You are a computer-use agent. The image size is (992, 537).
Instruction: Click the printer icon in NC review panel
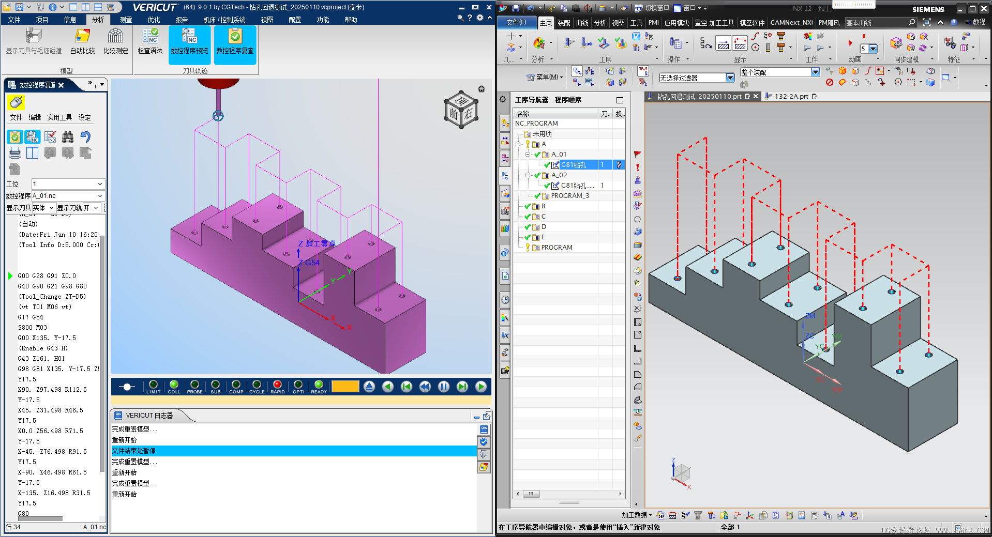tap(15, 153)
